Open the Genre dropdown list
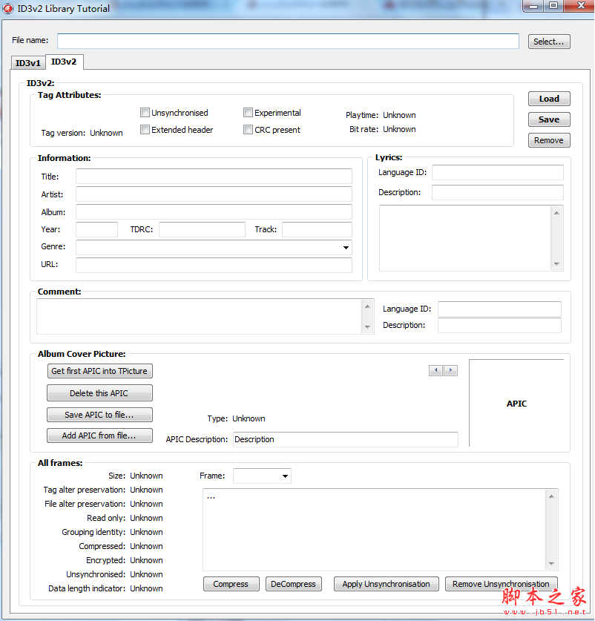This screenshot has height=621, width=595. coord(345,246)
